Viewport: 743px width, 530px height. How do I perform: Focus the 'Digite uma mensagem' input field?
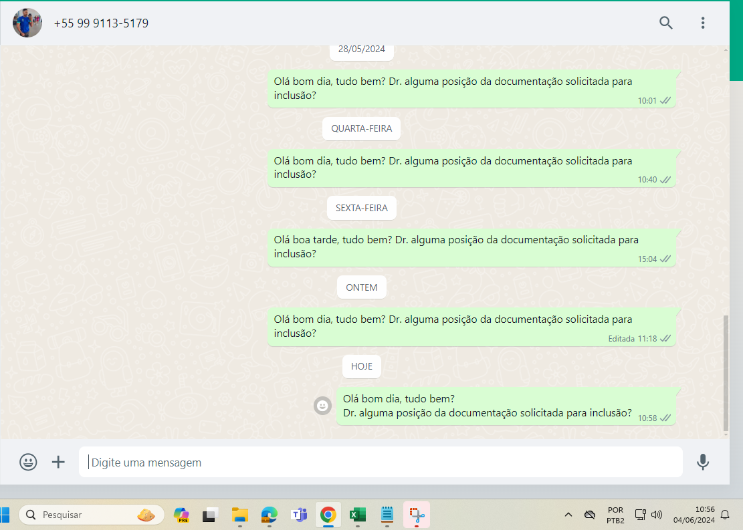(380, 462)
